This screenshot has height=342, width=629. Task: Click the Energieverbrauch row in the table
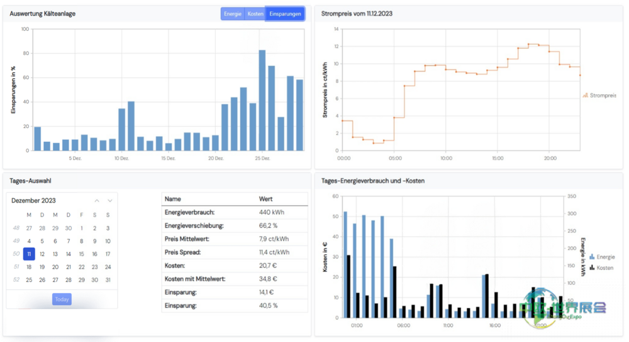coord(234,212)
